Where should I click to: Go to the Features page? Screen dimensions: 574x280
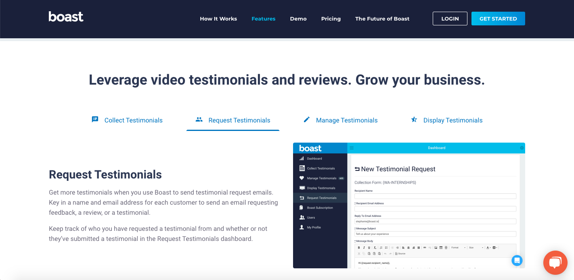(x=264, y=19)
